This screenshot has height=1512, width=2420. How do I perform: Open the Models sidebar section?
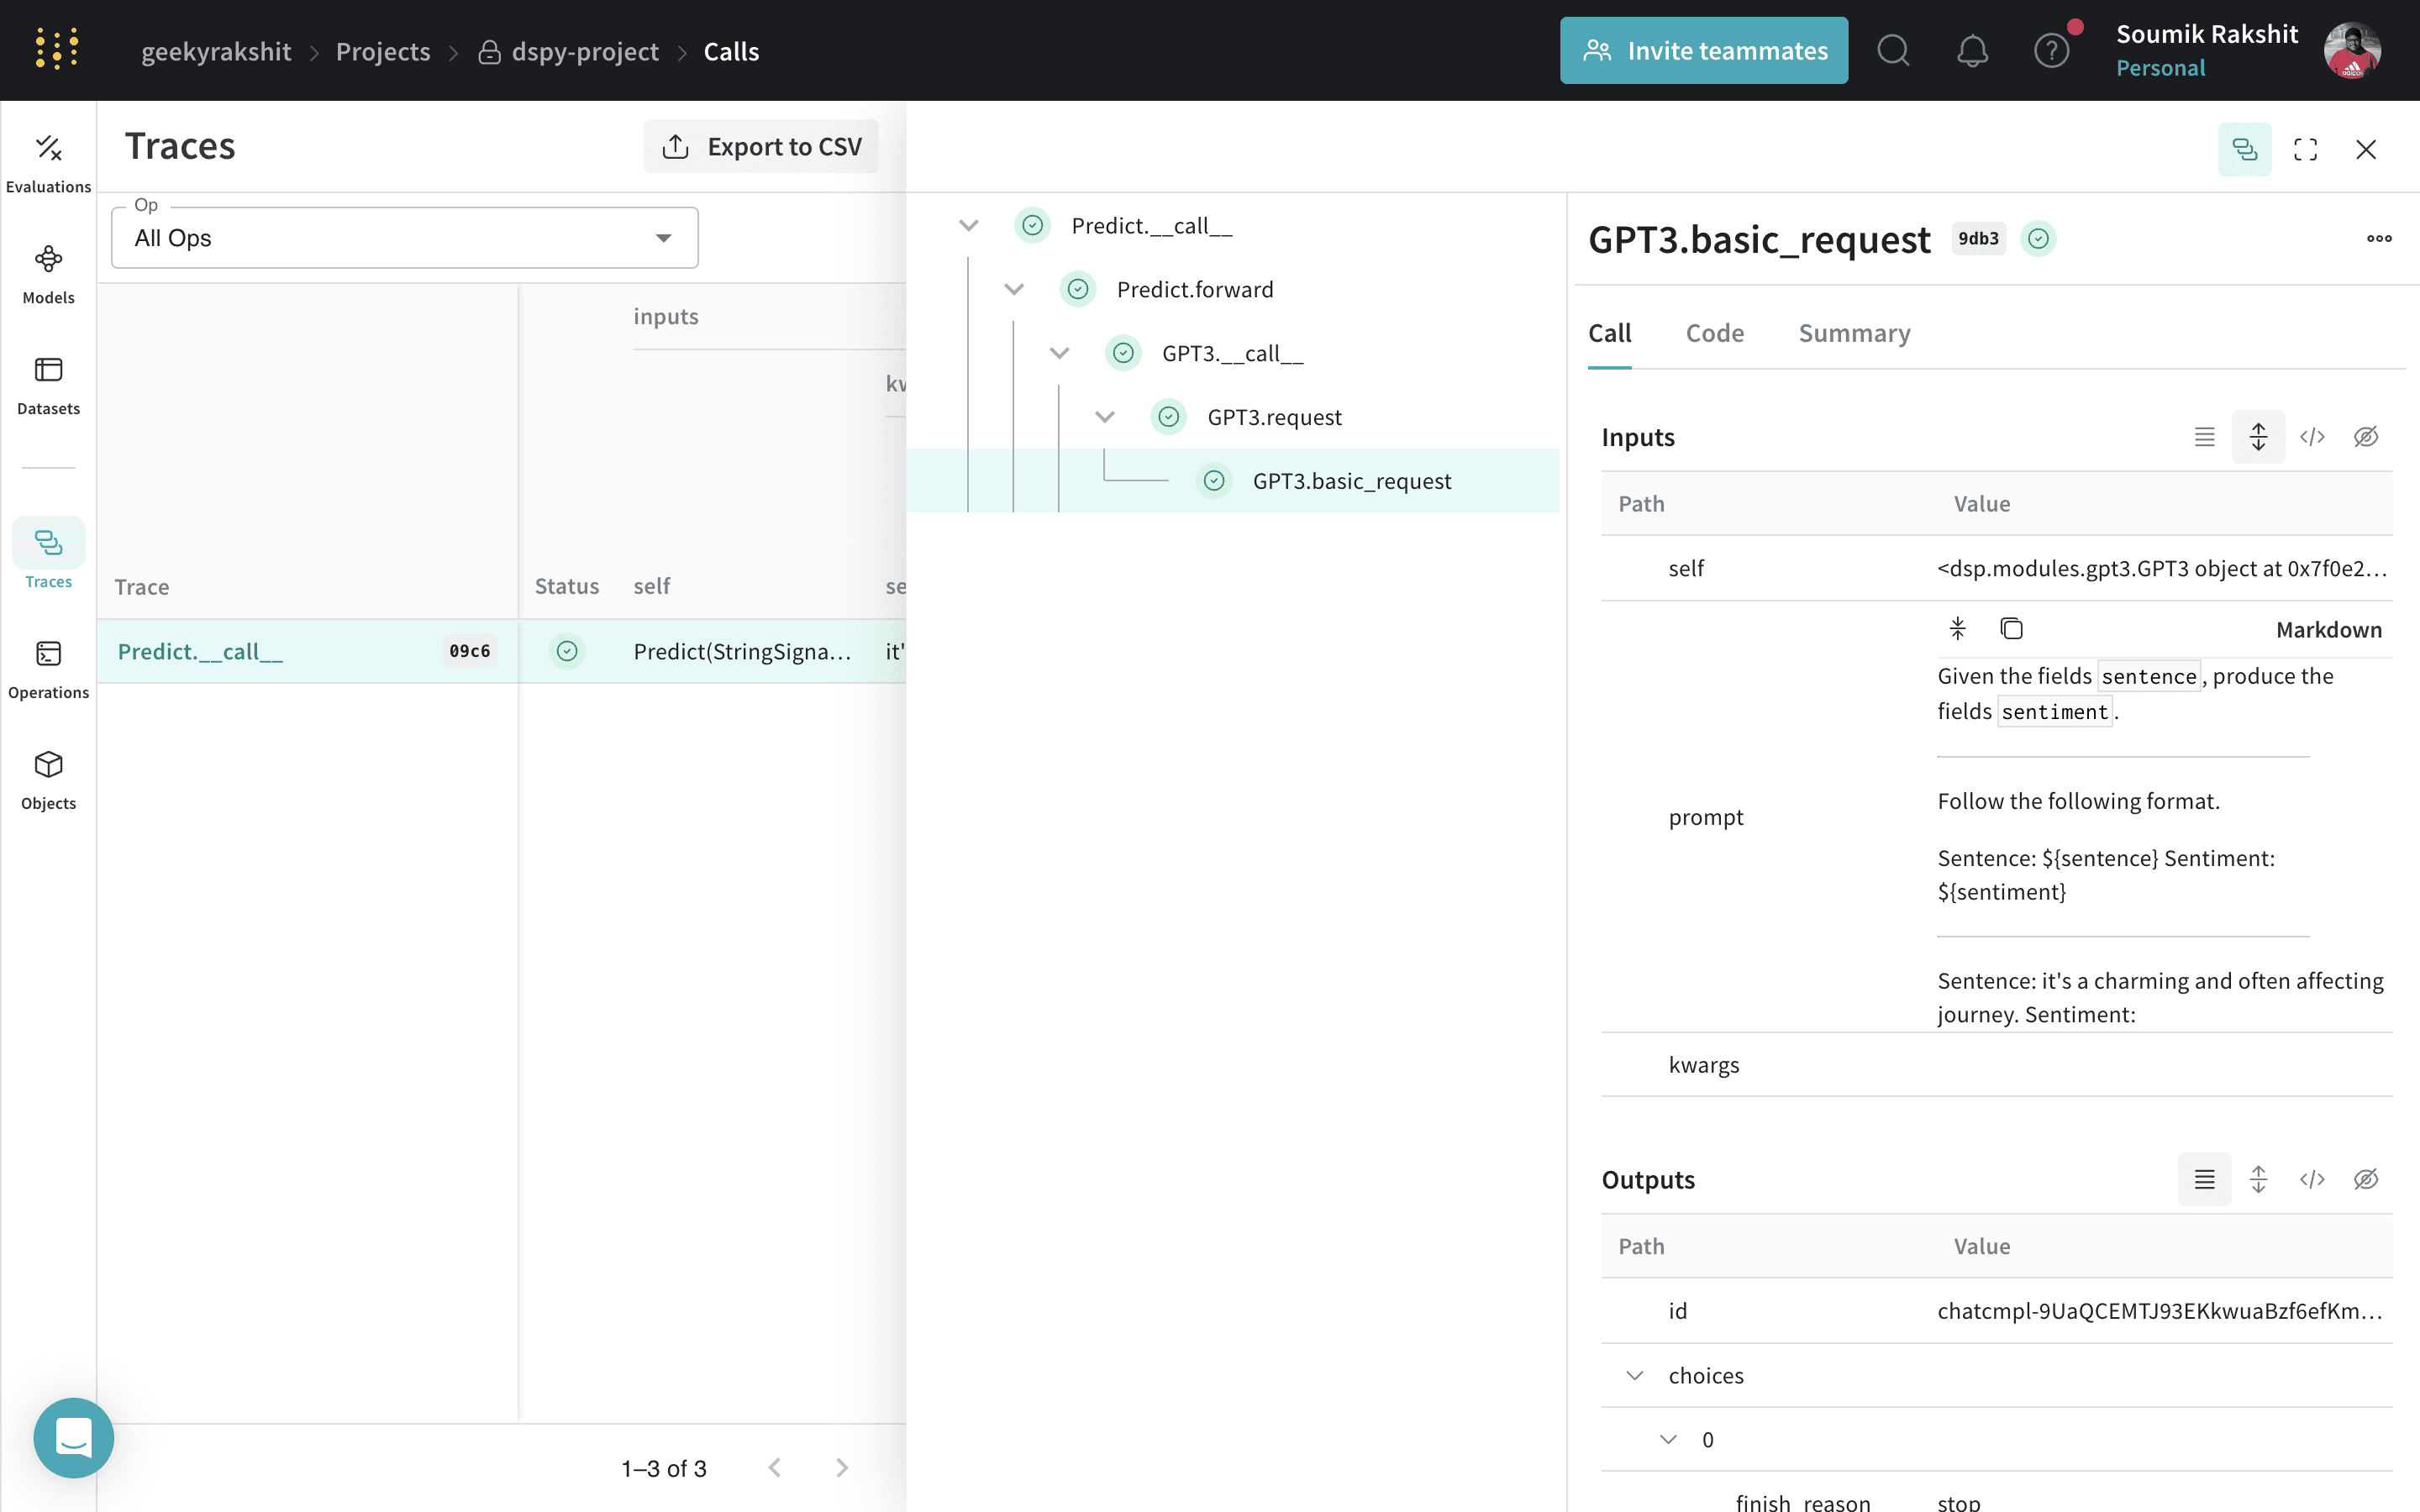point(48,275)
